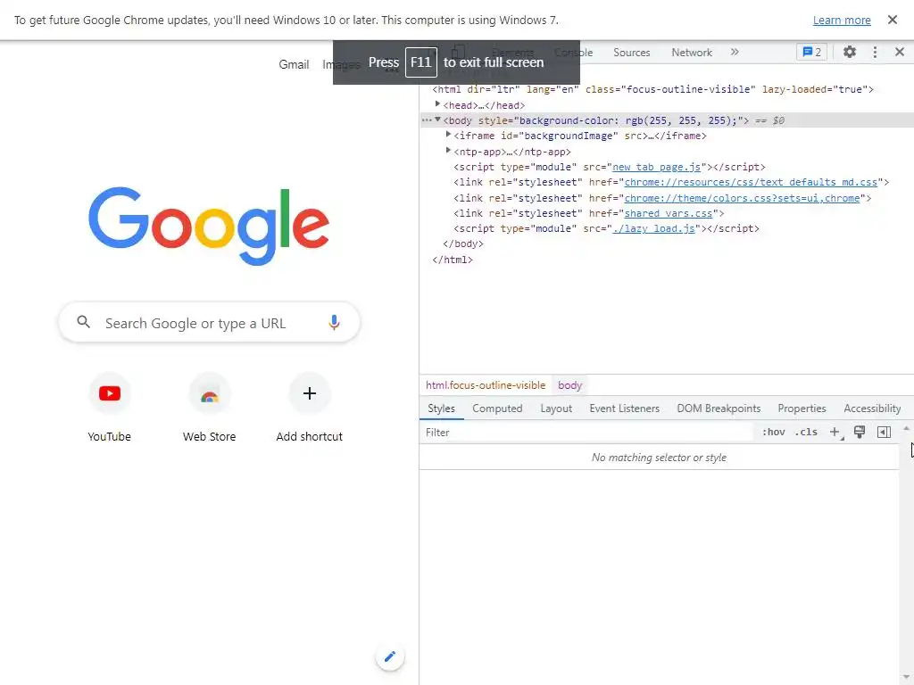Collapse the body element node
The width and height of the screenshot is (914, 685).
tap(437, 120)
